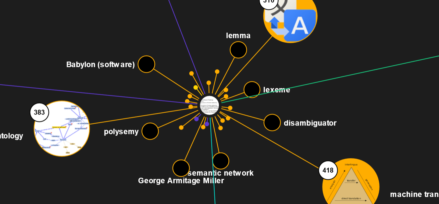Click the semantic network node circle
Image resolution: width=439 pixels, height=204 pixels.
(221, 161)
